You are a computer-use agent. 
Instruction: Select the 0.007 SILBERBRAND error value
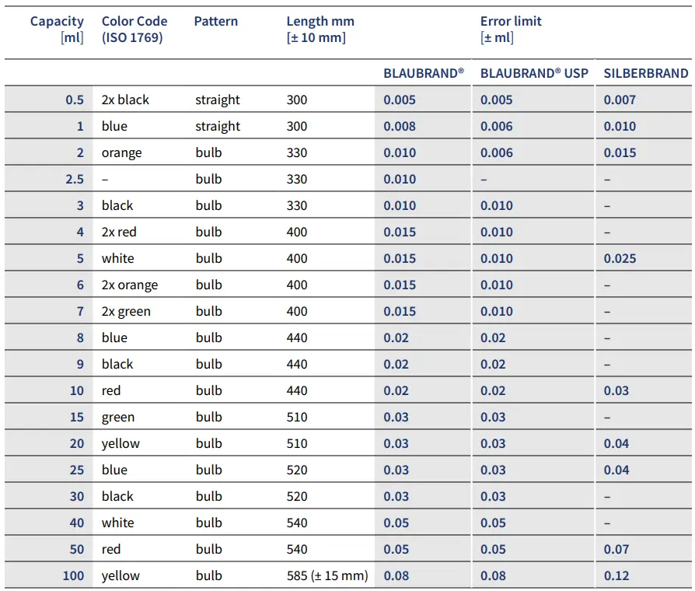tap(620, 100)
